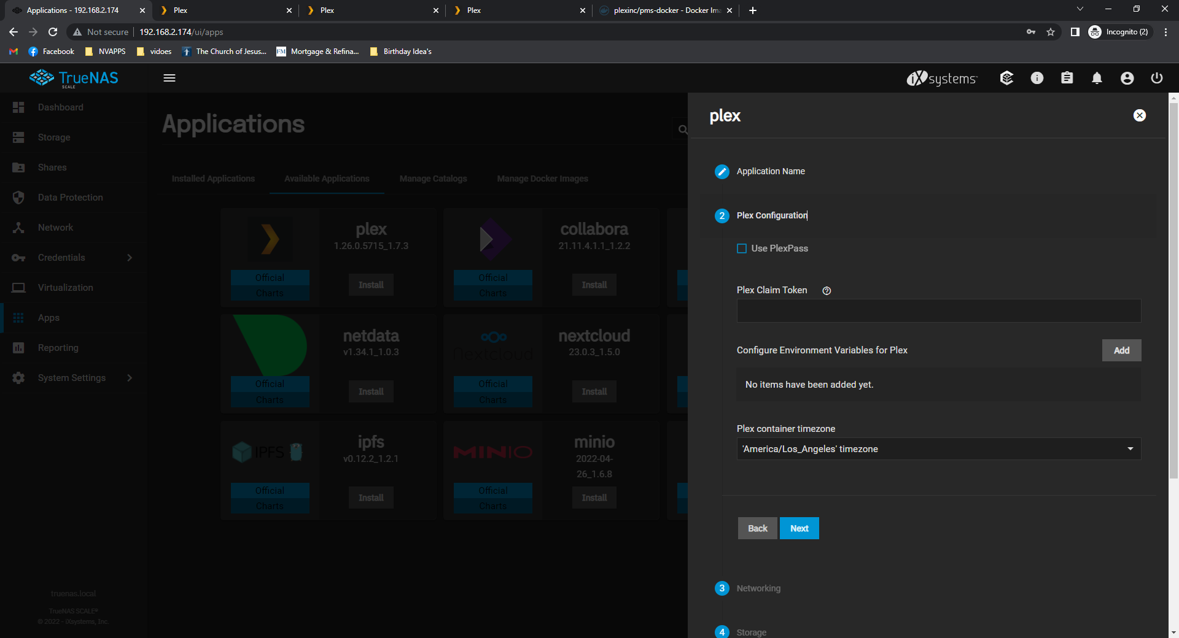Click the Plex Claim Token input field
This screenshot has width=1179, height=638.
point(939,311)
